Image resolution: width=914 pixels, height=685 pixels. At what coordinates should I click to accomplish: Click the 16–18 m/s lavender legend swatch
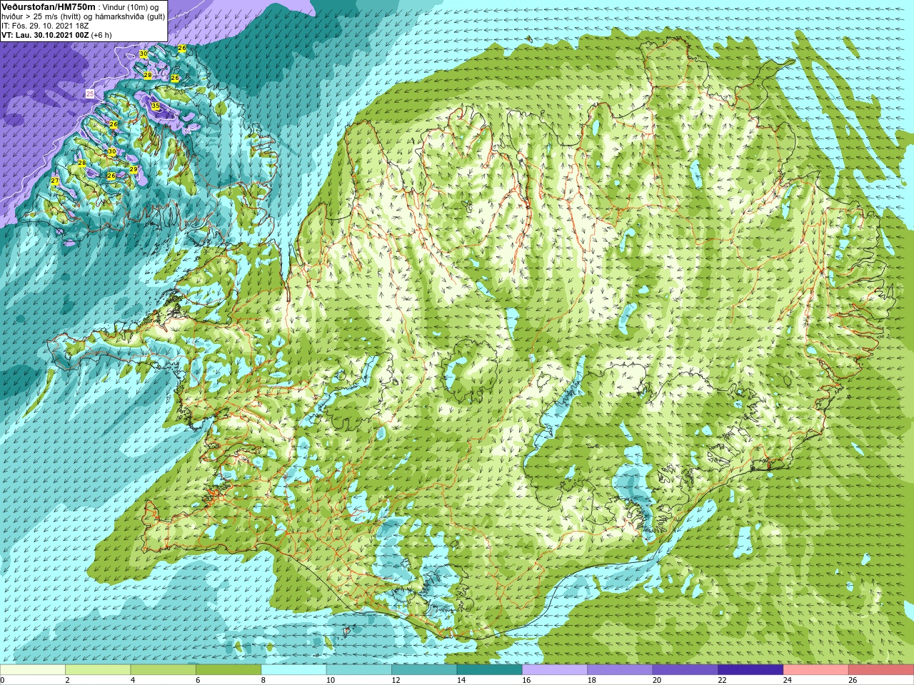[555, 670]
